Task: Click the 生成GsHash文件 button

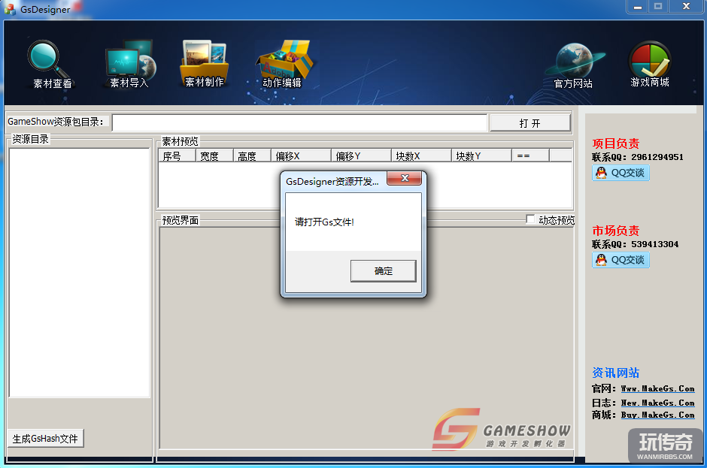Action: click(46, 438)
